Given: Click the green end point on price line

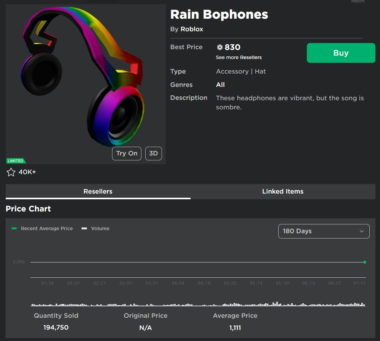Looking at the screenshot, I should (x=365, y=262).
